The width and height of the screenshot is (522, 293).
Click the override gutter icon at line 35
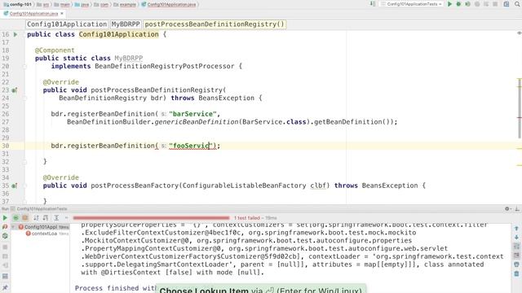15,186
